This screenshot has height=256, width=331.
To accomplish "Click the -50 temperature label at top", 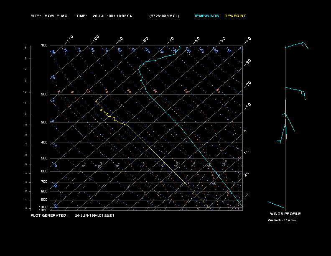I will [222, 41].
